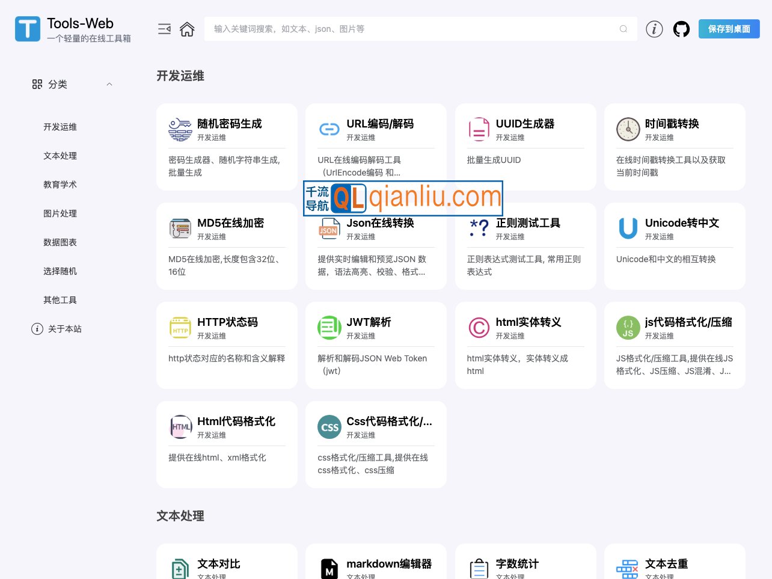Go to 图片处理 category
The width and height of the screenshot is (772, 579).
(x=60, y=213)
